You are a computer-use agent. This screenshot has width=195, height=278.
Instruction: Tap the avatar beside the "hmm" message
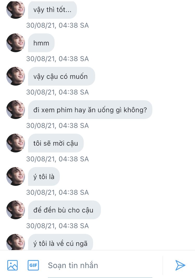tap(16, 43)
